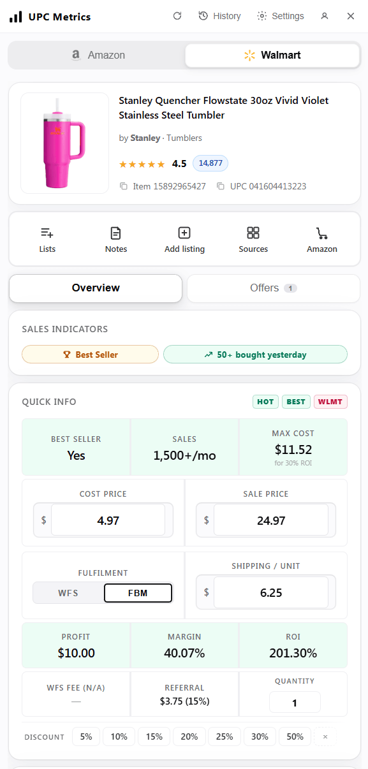Apply the 15% discount

coord(154,736)
